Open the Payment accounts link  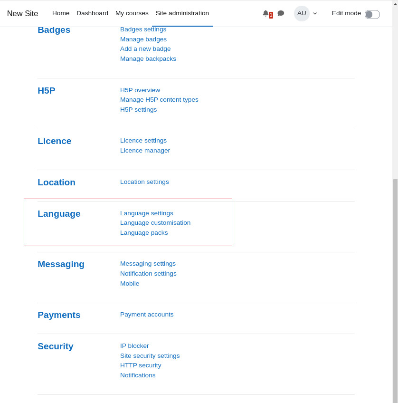coord(147,315)
